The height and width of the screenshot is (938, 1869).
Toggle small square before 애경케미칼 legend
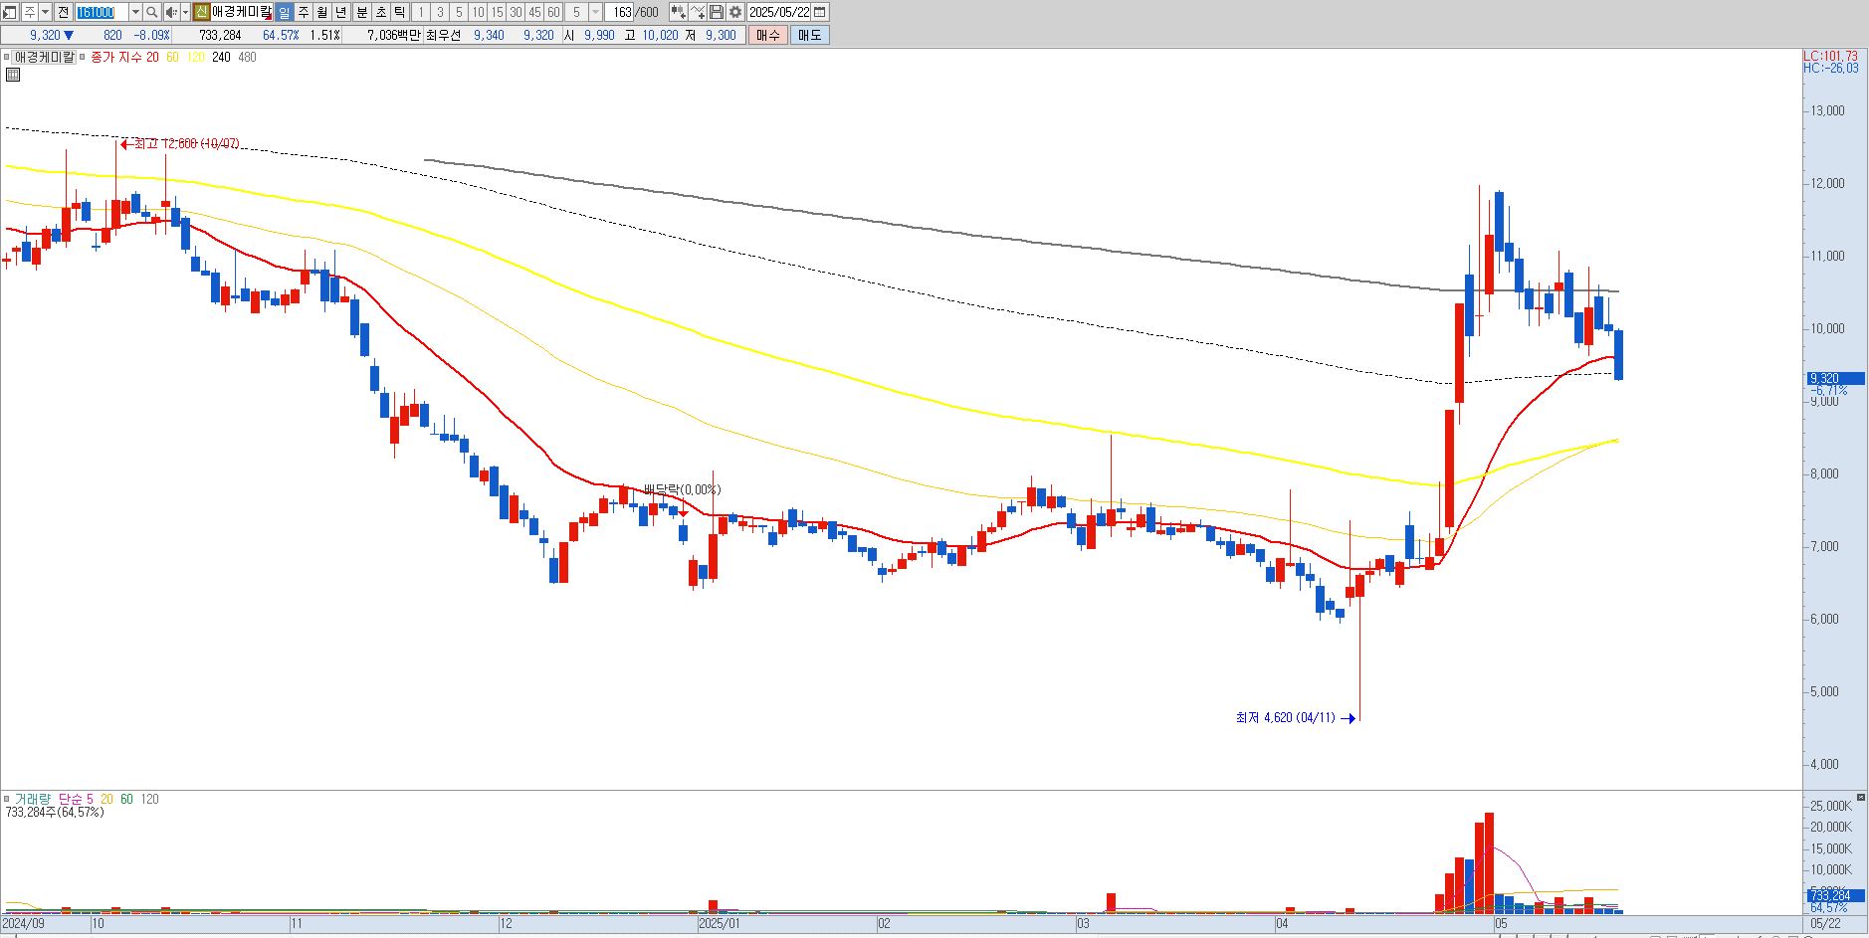click(x=7, y=57)
